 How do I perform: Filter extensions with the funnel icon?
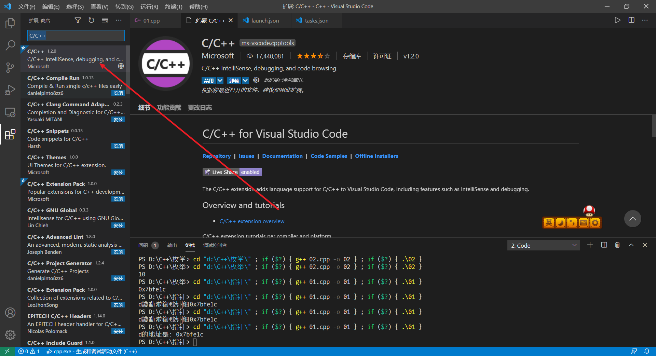click(78, 20)
